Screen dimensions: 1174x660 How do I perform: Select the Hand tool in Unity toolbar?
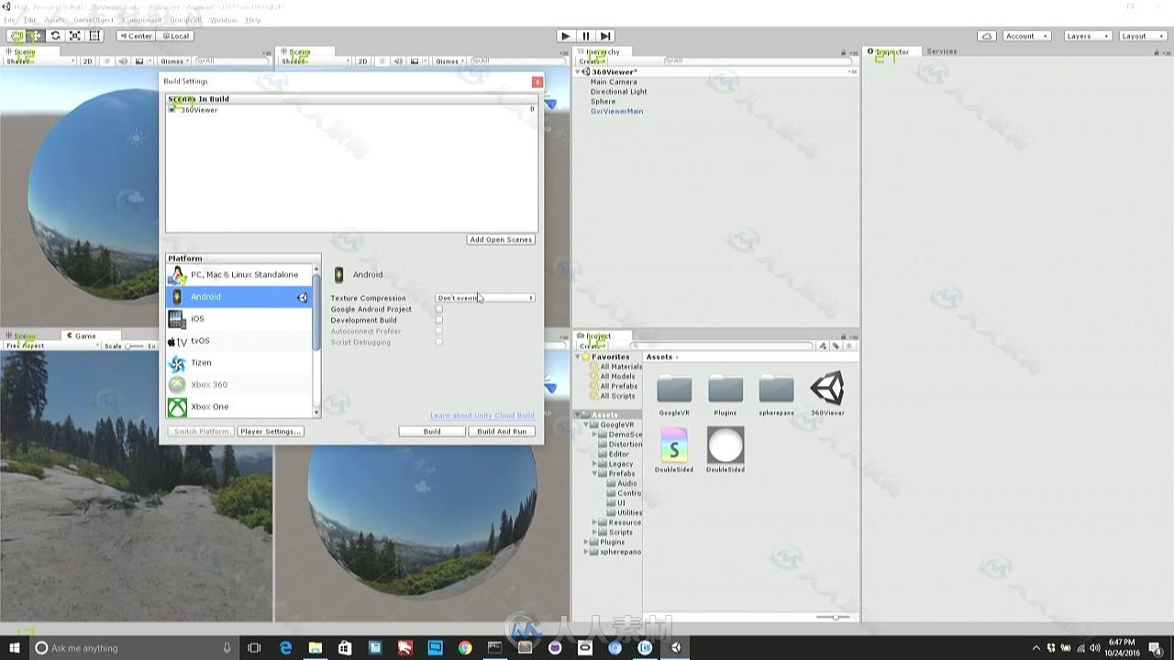tap(16, 36)
